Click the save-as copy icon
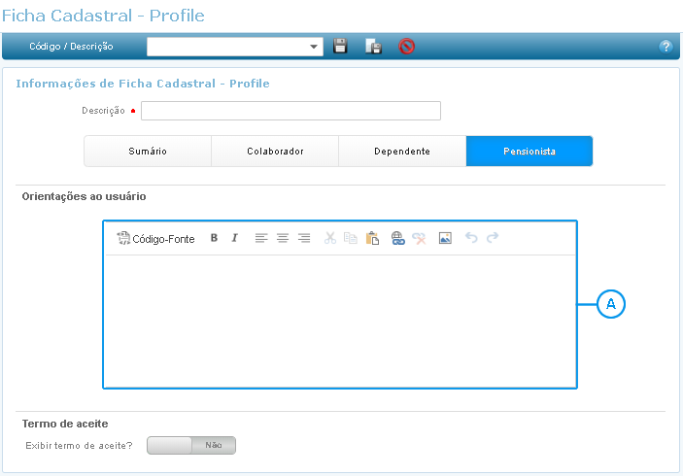 (373, 46)
